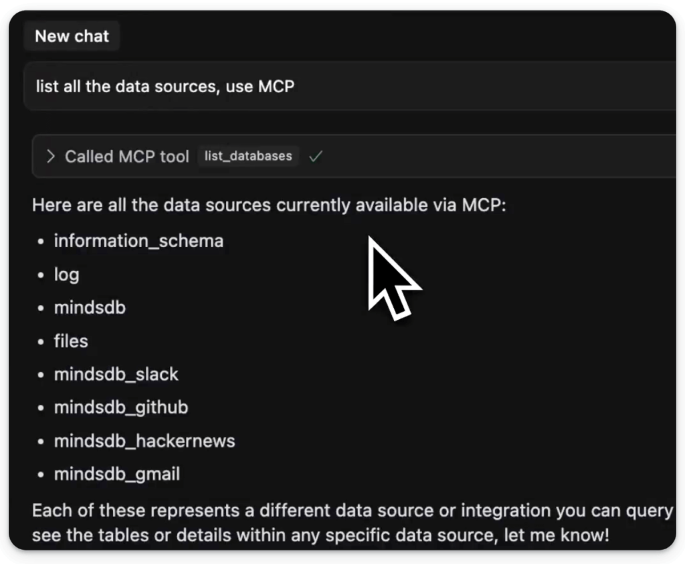This screenshot has width=685, height=564.
Task: Click the green checkmark next to list_databases
Action: pyautogui.click(x=316, y=156)
